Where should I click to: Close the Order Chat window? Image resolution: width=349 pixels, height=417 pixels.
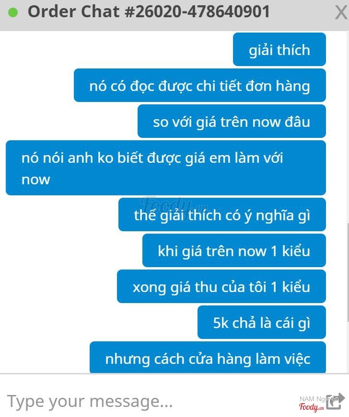(341, 12)
